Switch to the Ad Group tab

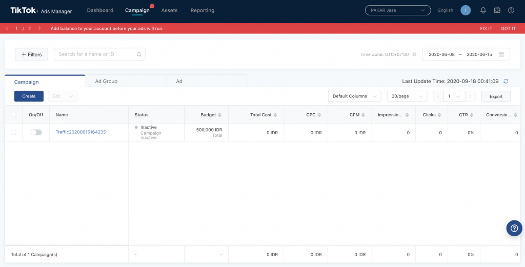tap(126, 81)
